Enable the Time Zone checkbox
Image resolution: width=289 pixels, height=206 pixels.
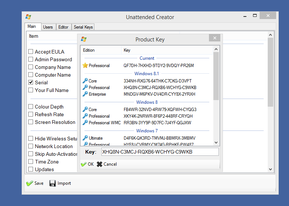click(x=30, y=162)
